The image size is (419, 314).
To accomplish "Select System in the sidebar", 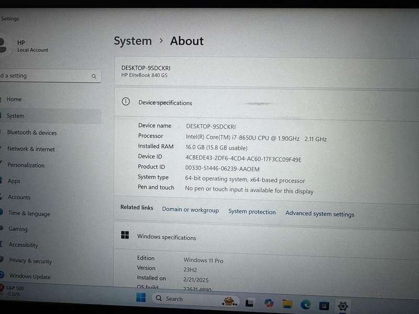I will (x=51, y=116).
